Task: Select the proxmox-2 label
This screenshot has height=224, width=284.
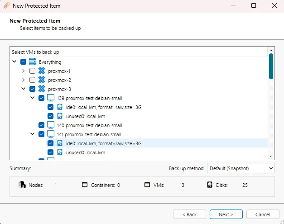Action: pos(59,80)
